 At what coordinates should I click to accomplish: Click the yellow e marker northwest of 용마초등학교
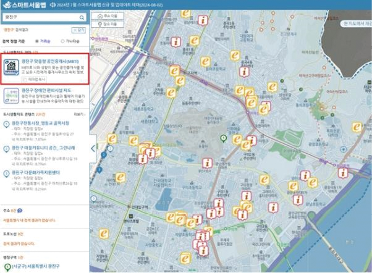(x=194, y=41)
